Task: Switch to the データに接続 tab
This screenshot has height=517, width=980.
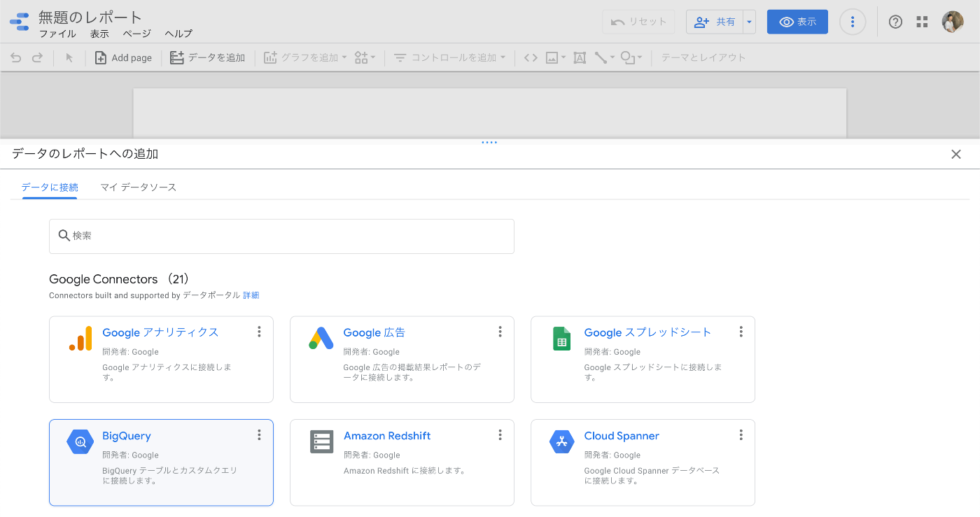Action: click(50, 187)
